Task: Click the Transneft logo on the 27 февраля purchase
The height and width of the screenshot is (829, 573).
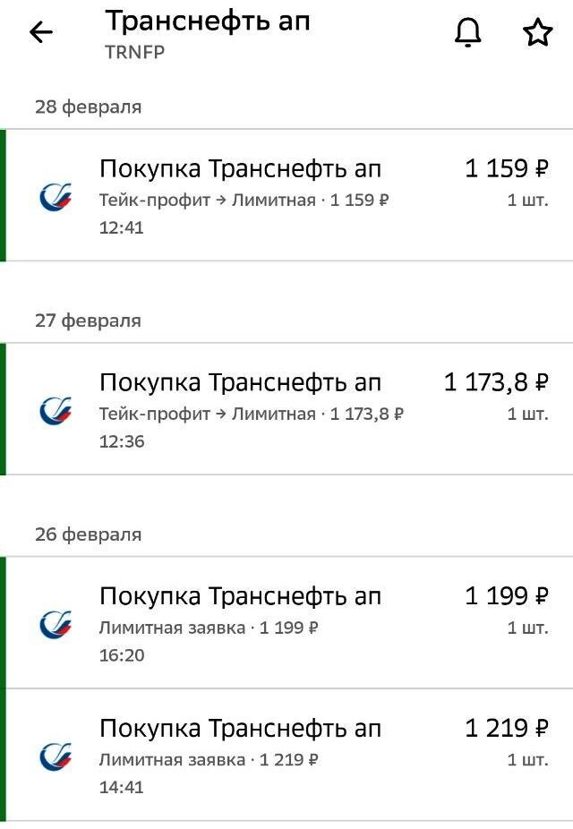Action: pos(56,410)
